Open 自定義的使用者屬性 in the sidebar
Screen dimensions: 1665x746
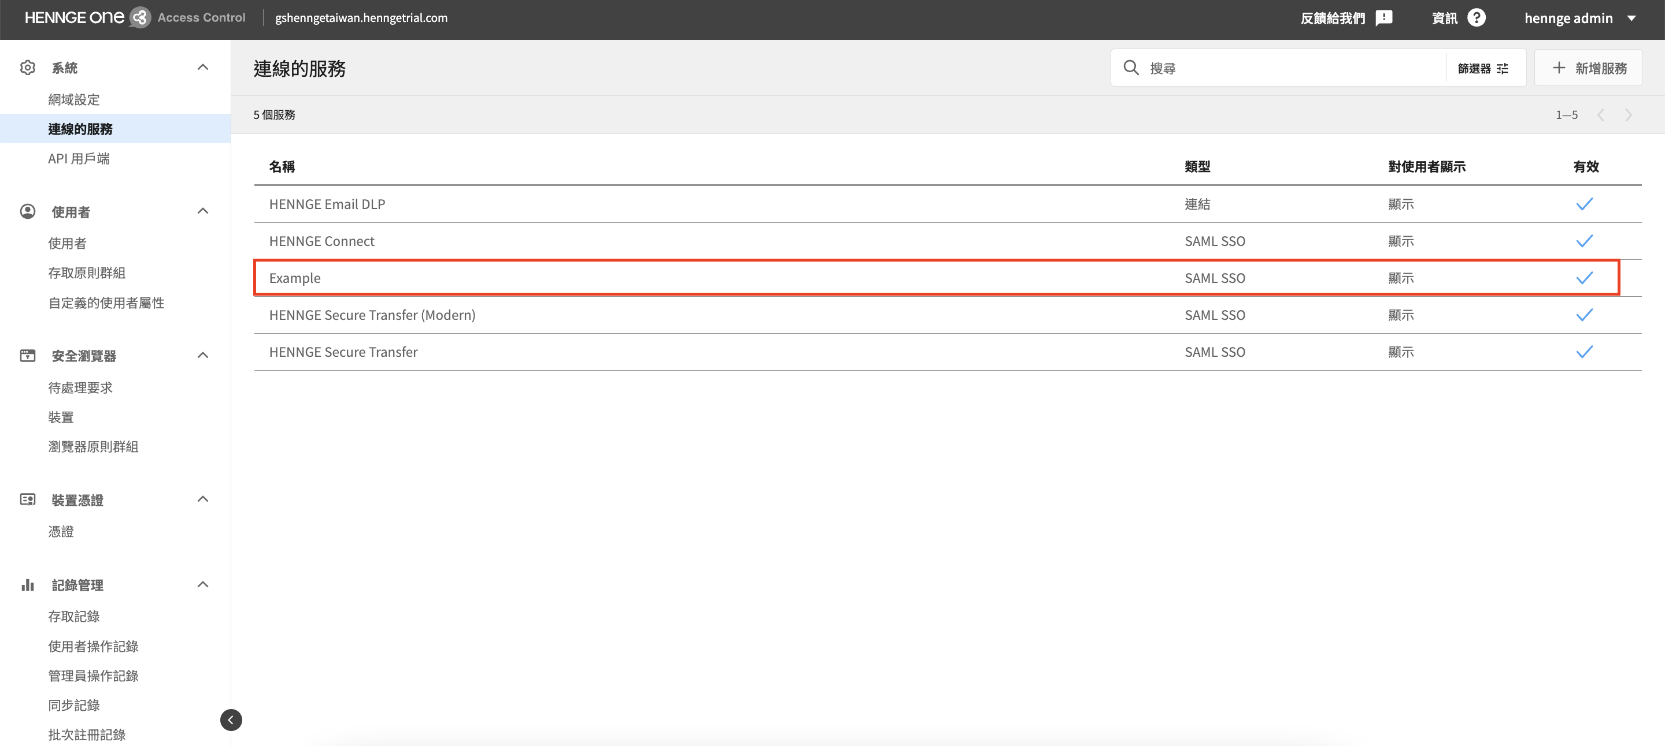106,303
